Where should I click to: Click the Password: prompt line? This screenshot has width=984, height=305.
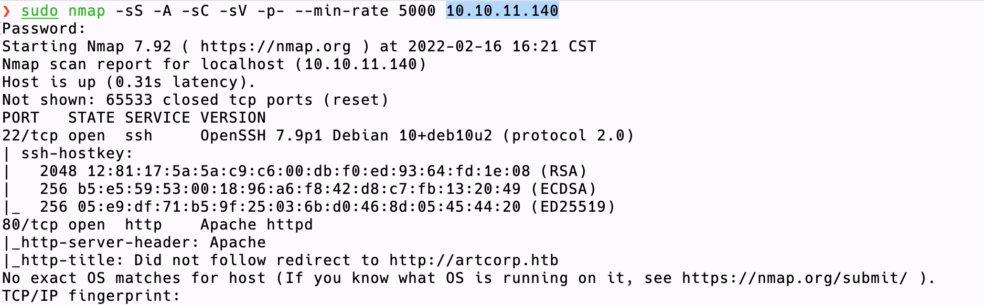[44, 29]
